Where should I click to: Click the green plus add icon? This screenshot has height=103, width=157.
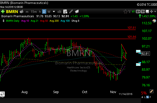tap(3, 12)
